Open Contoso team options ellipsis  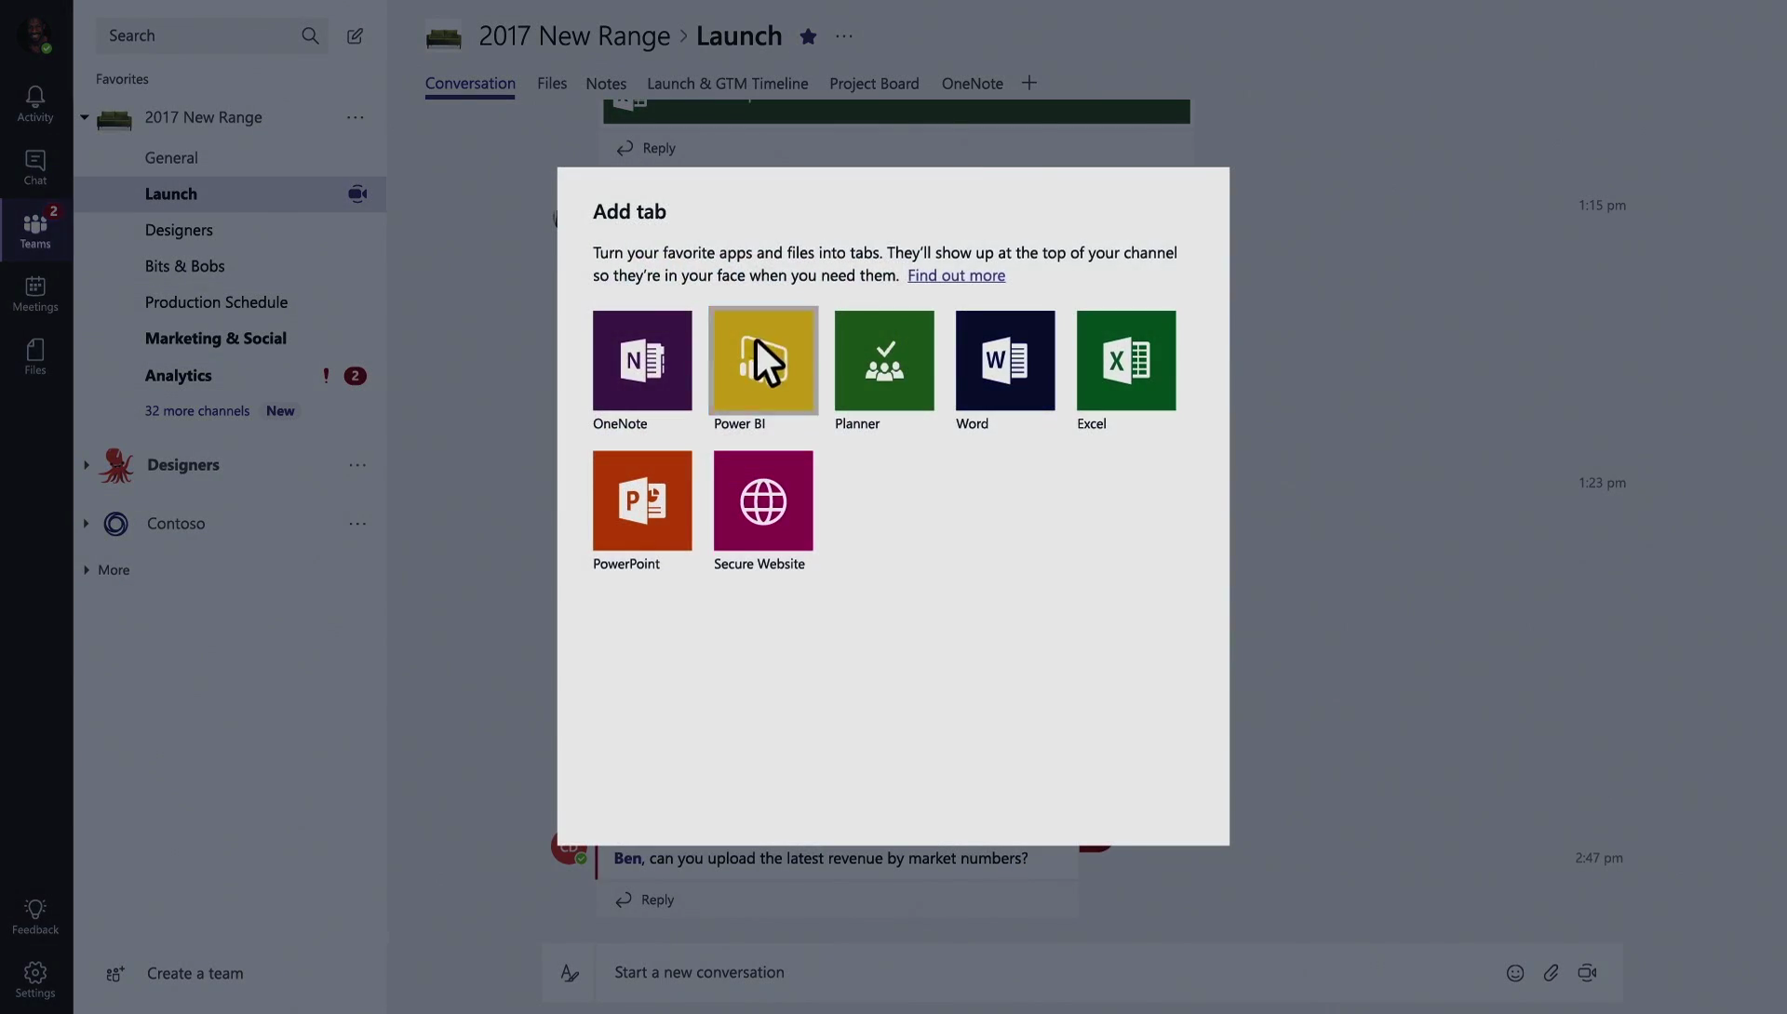pyautogui.click(x=357, y=524)
